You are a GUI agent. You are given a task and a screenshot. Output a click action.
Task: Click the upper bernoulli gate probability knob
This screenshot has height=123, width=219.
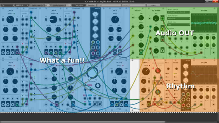pos(158,71)
